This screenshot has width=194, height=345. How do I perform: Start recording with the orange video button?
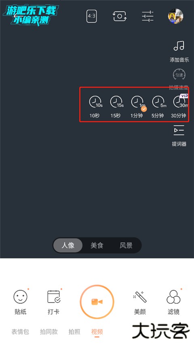point(97,302)
